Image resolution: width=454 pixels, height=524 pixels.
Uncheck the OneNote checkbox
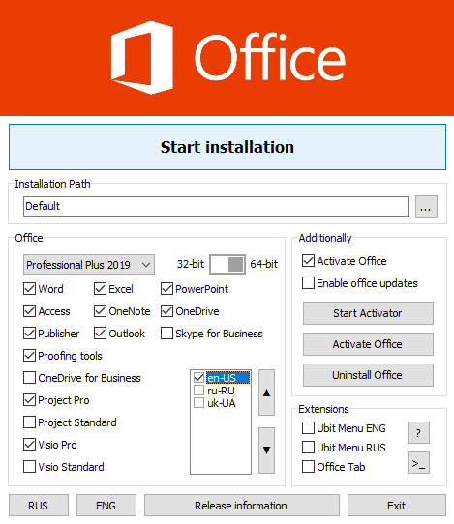(x=100, y=311)
